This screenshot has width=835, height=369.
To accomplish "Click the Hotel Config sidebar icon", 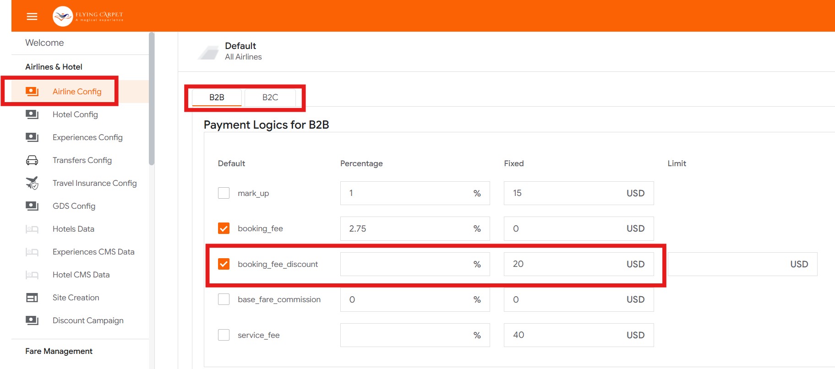I will (32, 114).
